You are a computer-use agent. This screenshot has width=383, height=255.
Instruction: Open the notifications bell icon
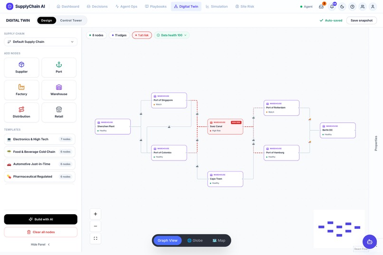[x=332, y=7]
